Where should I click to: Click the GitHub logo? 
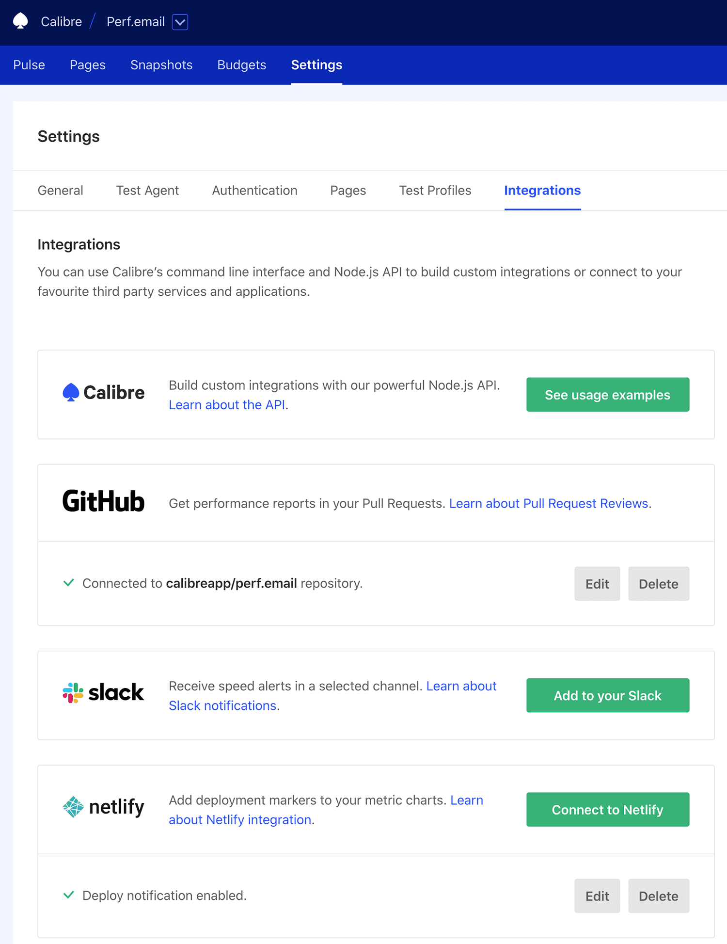pos(103,502)
